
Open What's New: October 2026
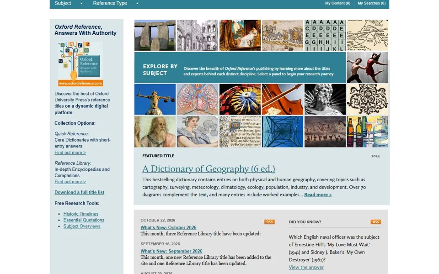(168, 227)
